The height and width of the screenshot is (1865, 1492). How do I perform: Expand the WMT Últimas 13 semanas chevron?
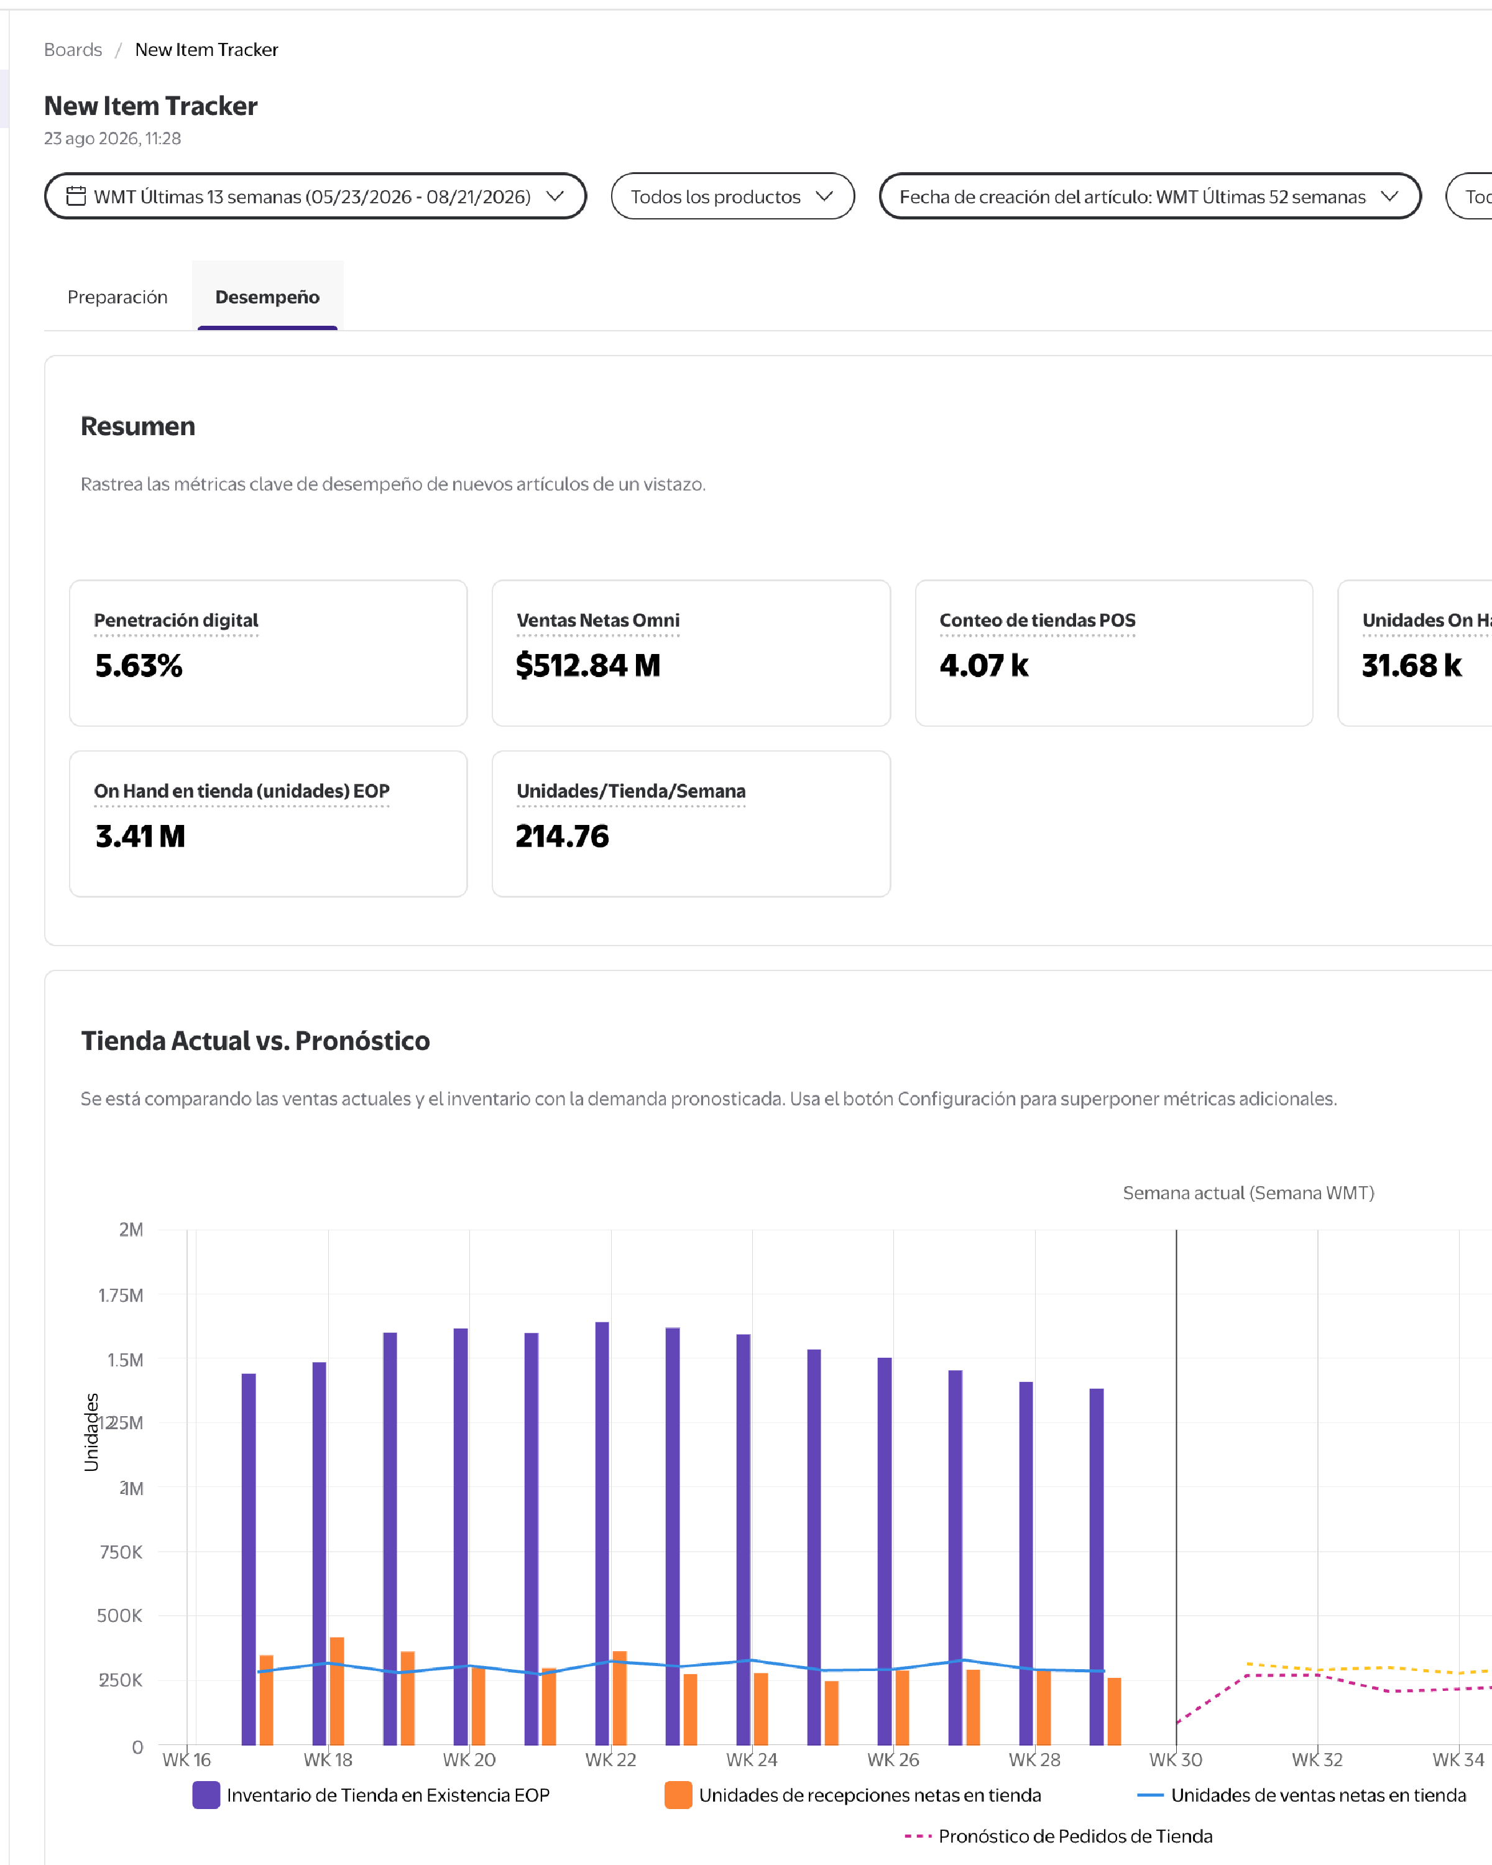tap(555, 196)
